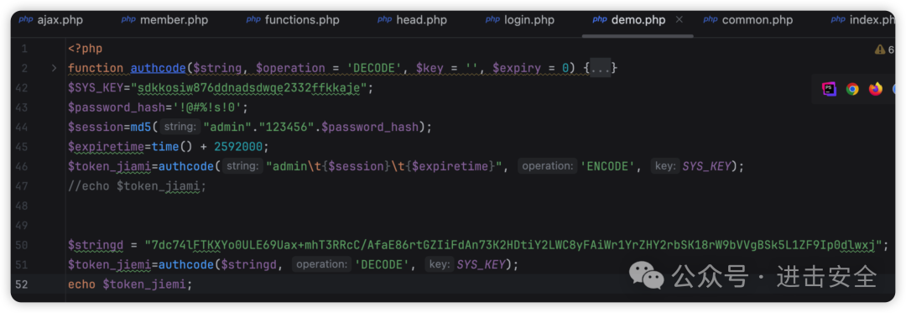
Task: Click line number 42 in gutter
Action: click(21, 88)
